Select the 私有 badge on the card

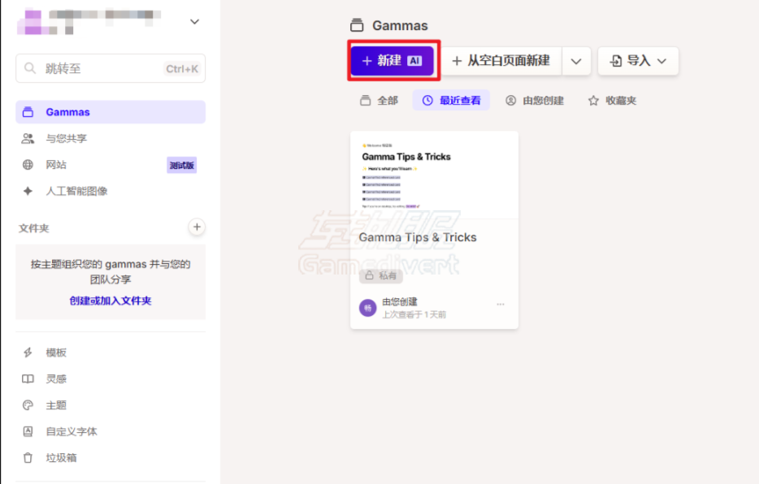pyautogui.click(x=380, y=275)
